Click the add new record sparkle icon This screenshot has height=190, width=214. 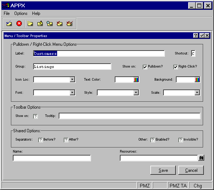pyautogui.click(x=30, y=24)
